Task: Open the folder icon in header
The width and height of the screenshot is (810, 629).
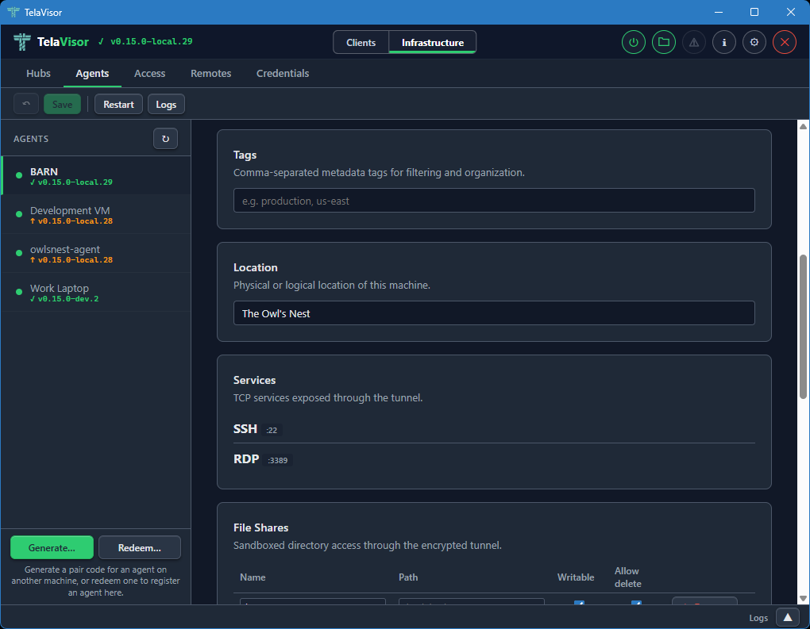Action: (x=664, y=42)
